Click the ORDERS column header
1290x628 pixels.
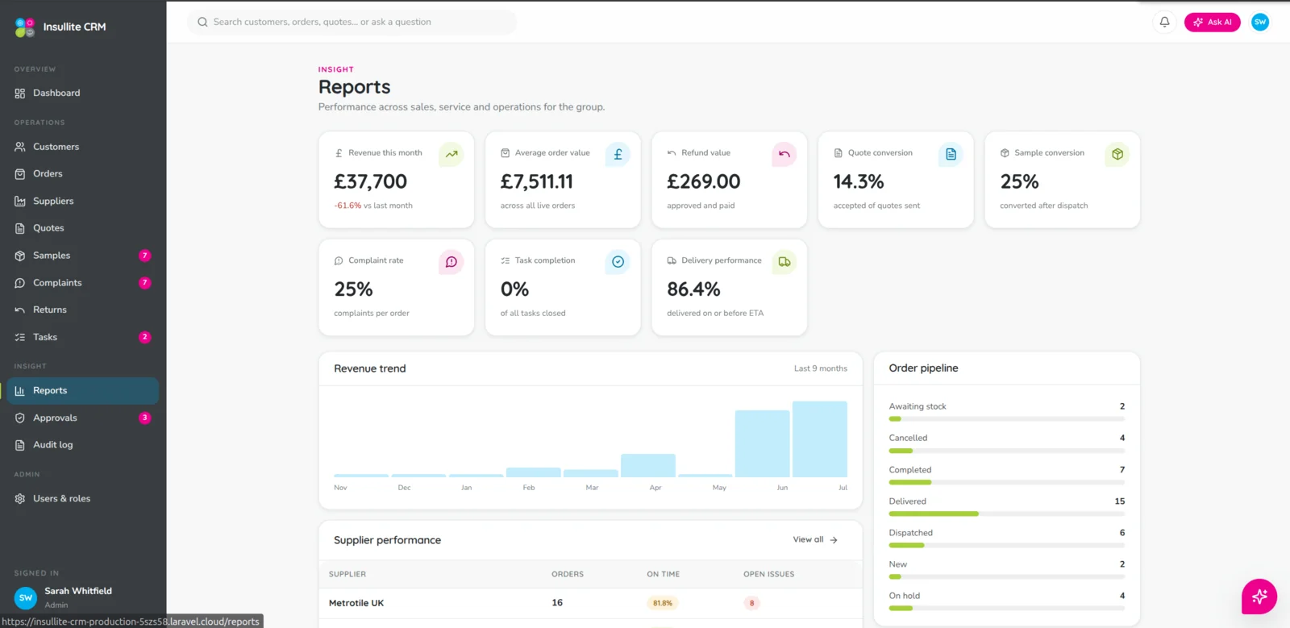(x=568, y=575)
